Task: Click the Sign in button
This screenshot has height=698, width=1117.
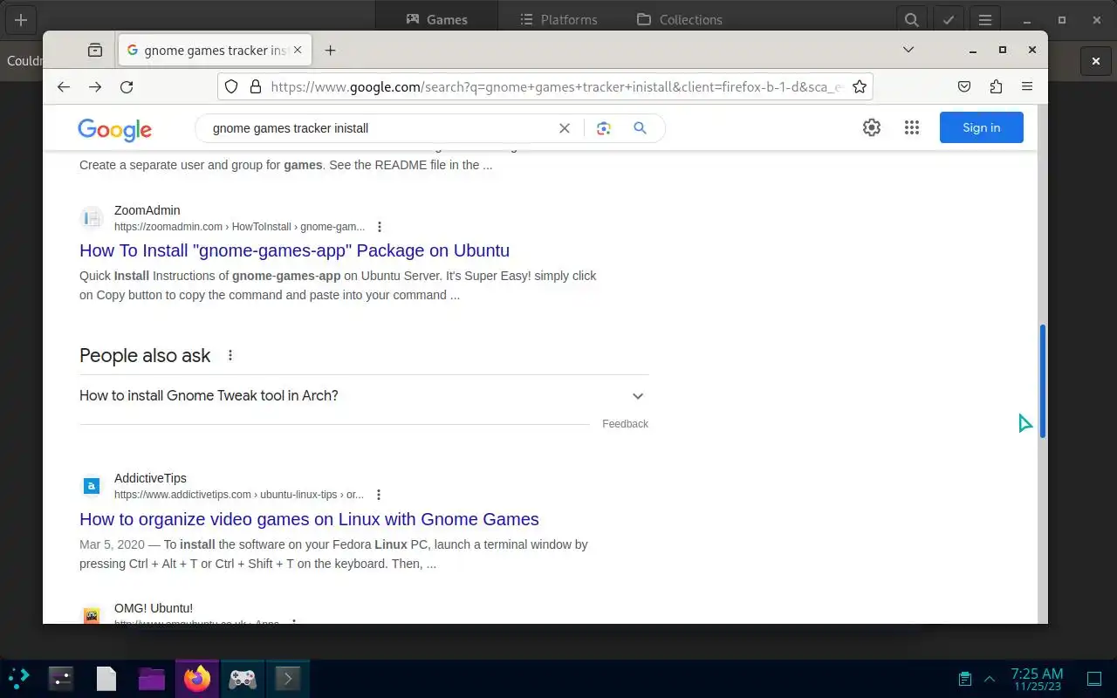Action: pyautogui.click(x=982, y=127)
